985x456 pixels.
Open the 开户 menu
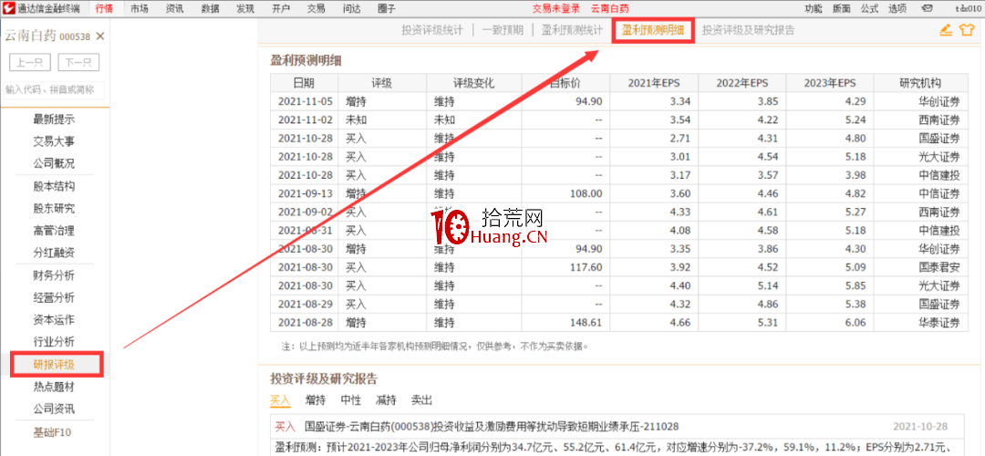[x=282, y=9]
